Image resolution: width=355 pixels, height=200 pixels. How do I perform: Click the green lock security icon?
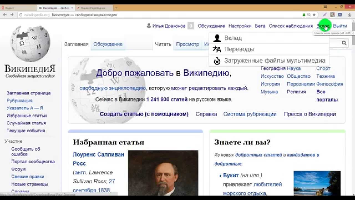304,15
